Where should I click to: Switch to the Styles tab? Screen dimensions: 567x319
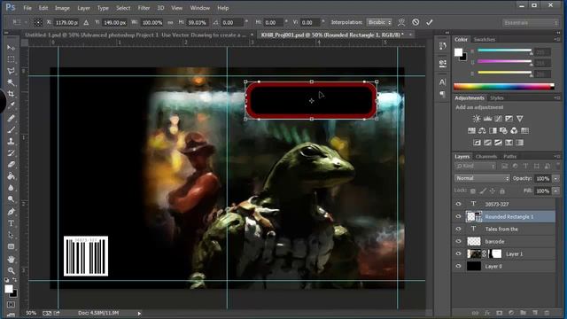click(496, 98)
